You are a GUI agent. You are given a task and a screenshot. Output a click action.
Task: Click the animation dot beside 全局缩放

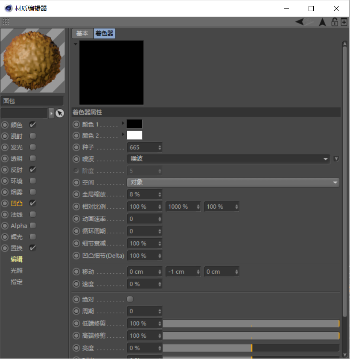76,194
